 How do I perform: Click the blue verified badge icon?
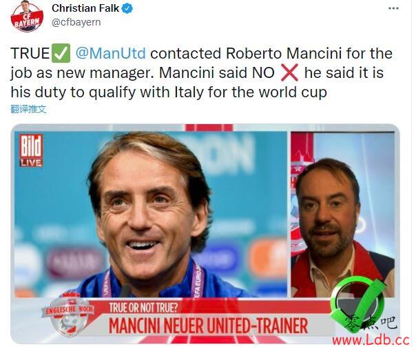(127, 8)
